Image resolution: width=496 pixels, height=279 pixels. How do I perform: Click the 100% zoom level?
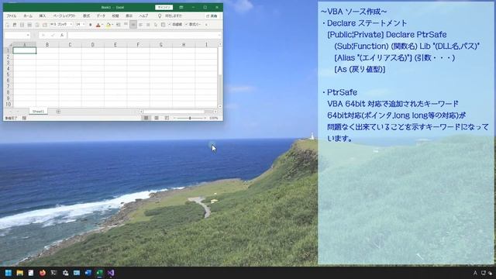click(214, 118)
